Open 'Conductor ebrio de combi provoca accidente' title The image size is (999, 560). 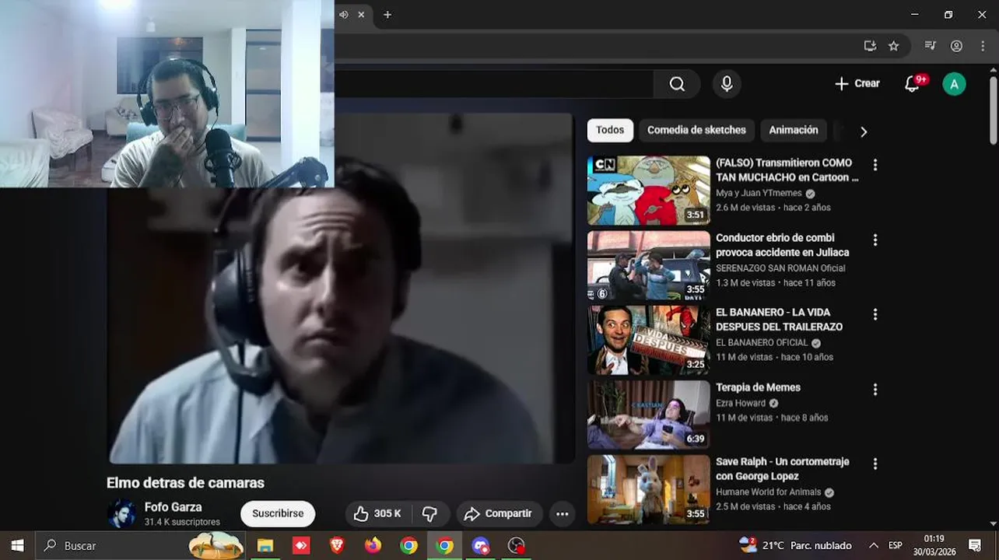click(782, 245)
